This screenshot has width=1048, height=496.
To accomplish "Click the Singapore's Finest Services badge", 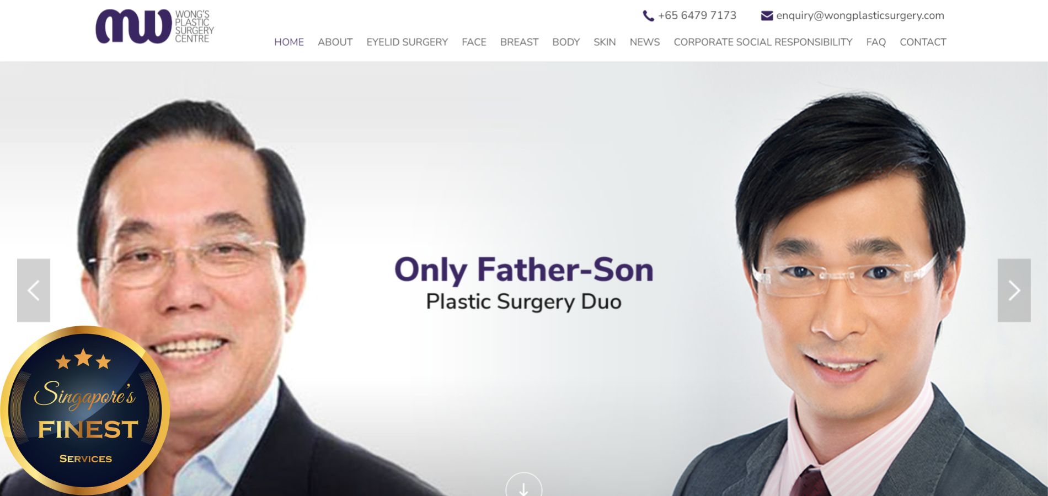I will click(85, 410).
